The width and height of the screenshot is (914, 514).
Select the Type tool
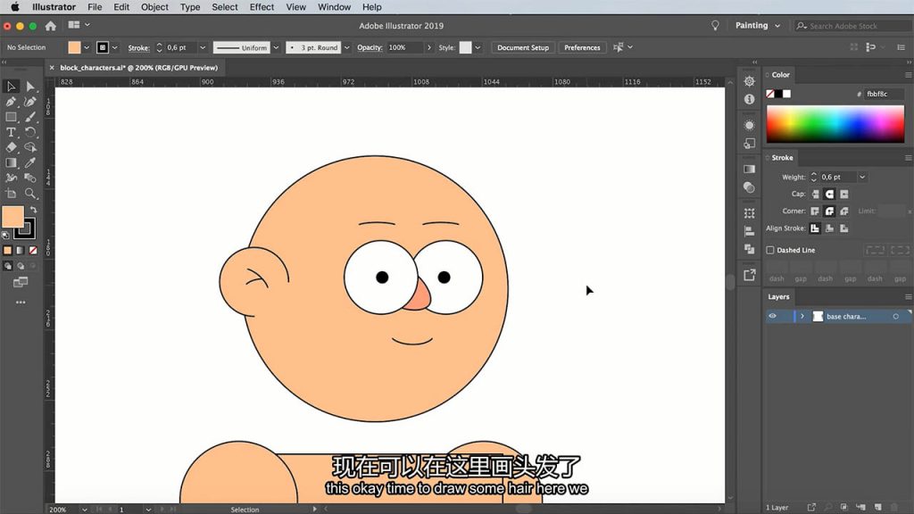[11, 132]
